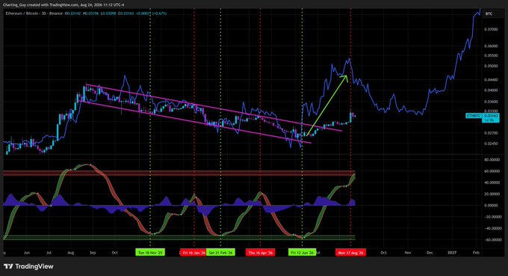This screenshot has width=508, height=276.
Task: Click the Jun label on time axis
Action: (x=27, y=252)
